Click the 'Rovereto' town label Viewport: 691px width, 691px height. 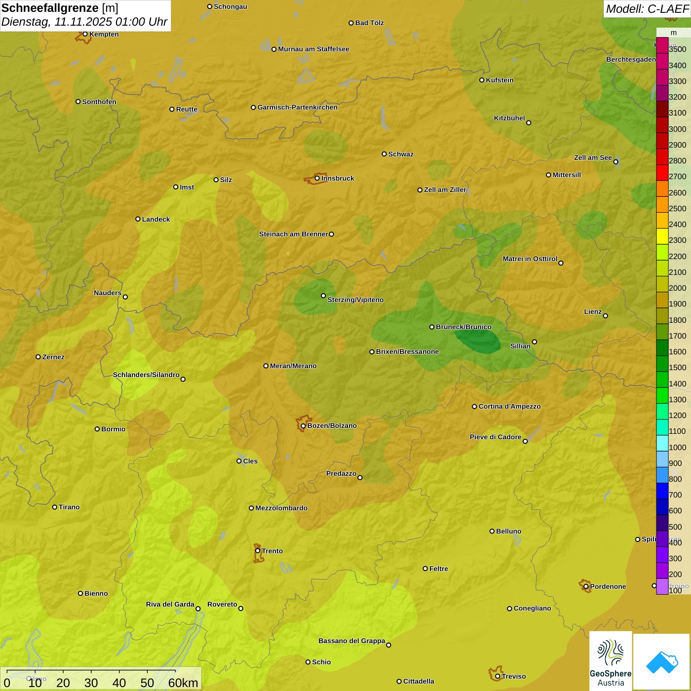tap(222, 604)
